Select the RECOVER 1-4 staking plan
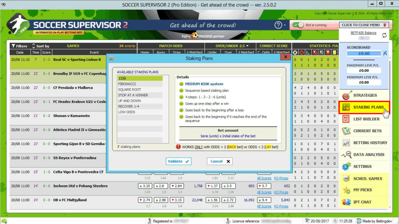Viewport: 399px width, 224px height. (140, 106)
